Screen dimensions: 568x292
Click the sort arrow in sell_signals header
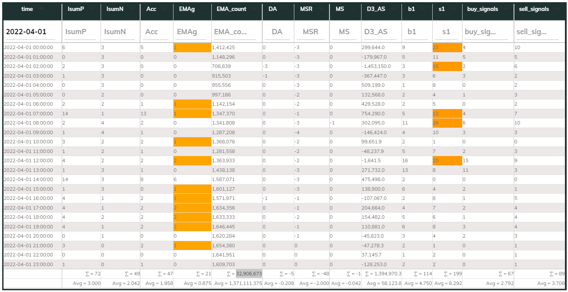pyautogui.click(x=557, y=9)
